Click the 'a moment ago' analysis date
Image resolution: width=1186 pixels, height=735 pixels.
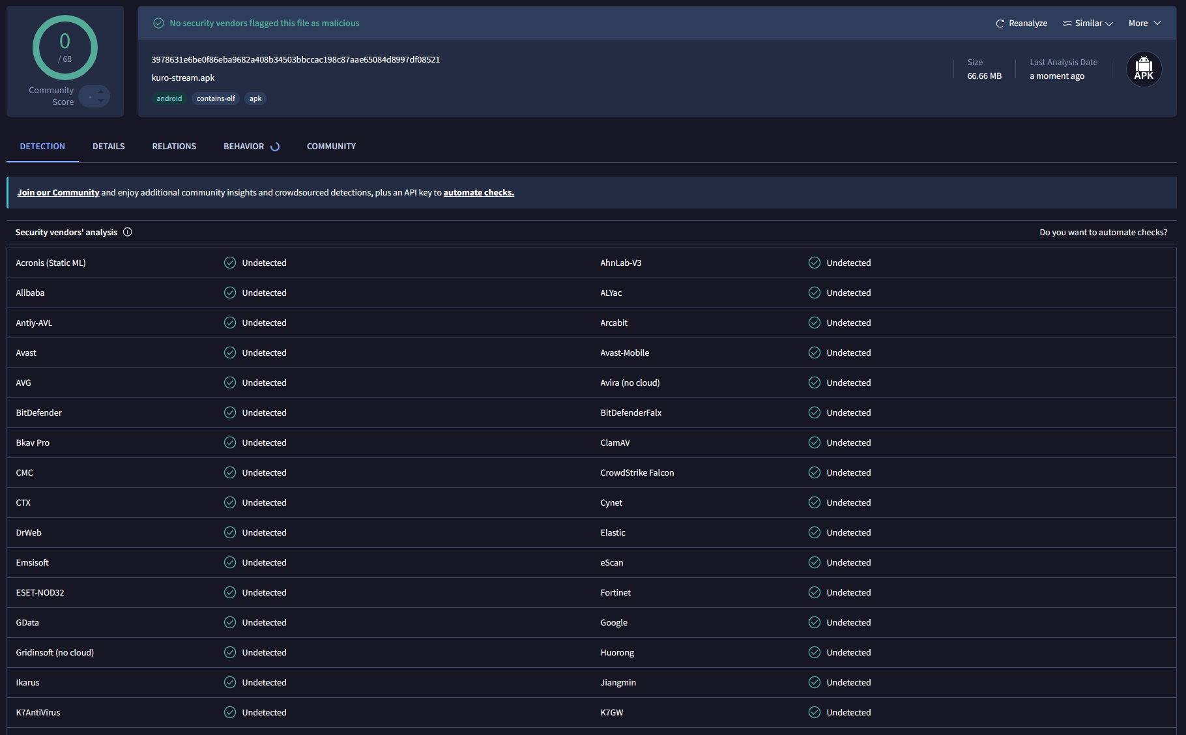tap(1057, 76)
